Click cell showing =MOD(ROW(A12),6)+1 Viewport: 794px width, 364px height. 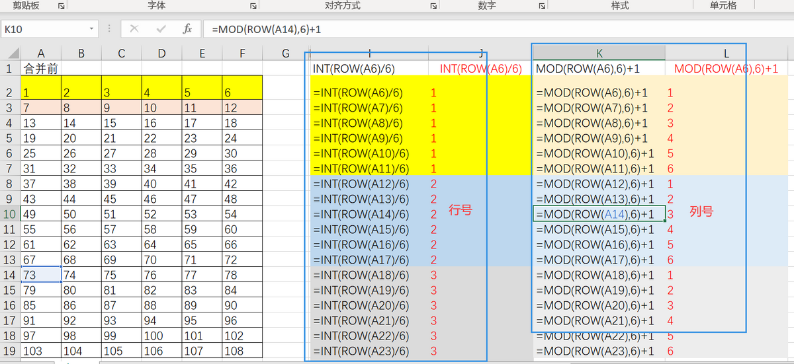(x=599, y=184)
